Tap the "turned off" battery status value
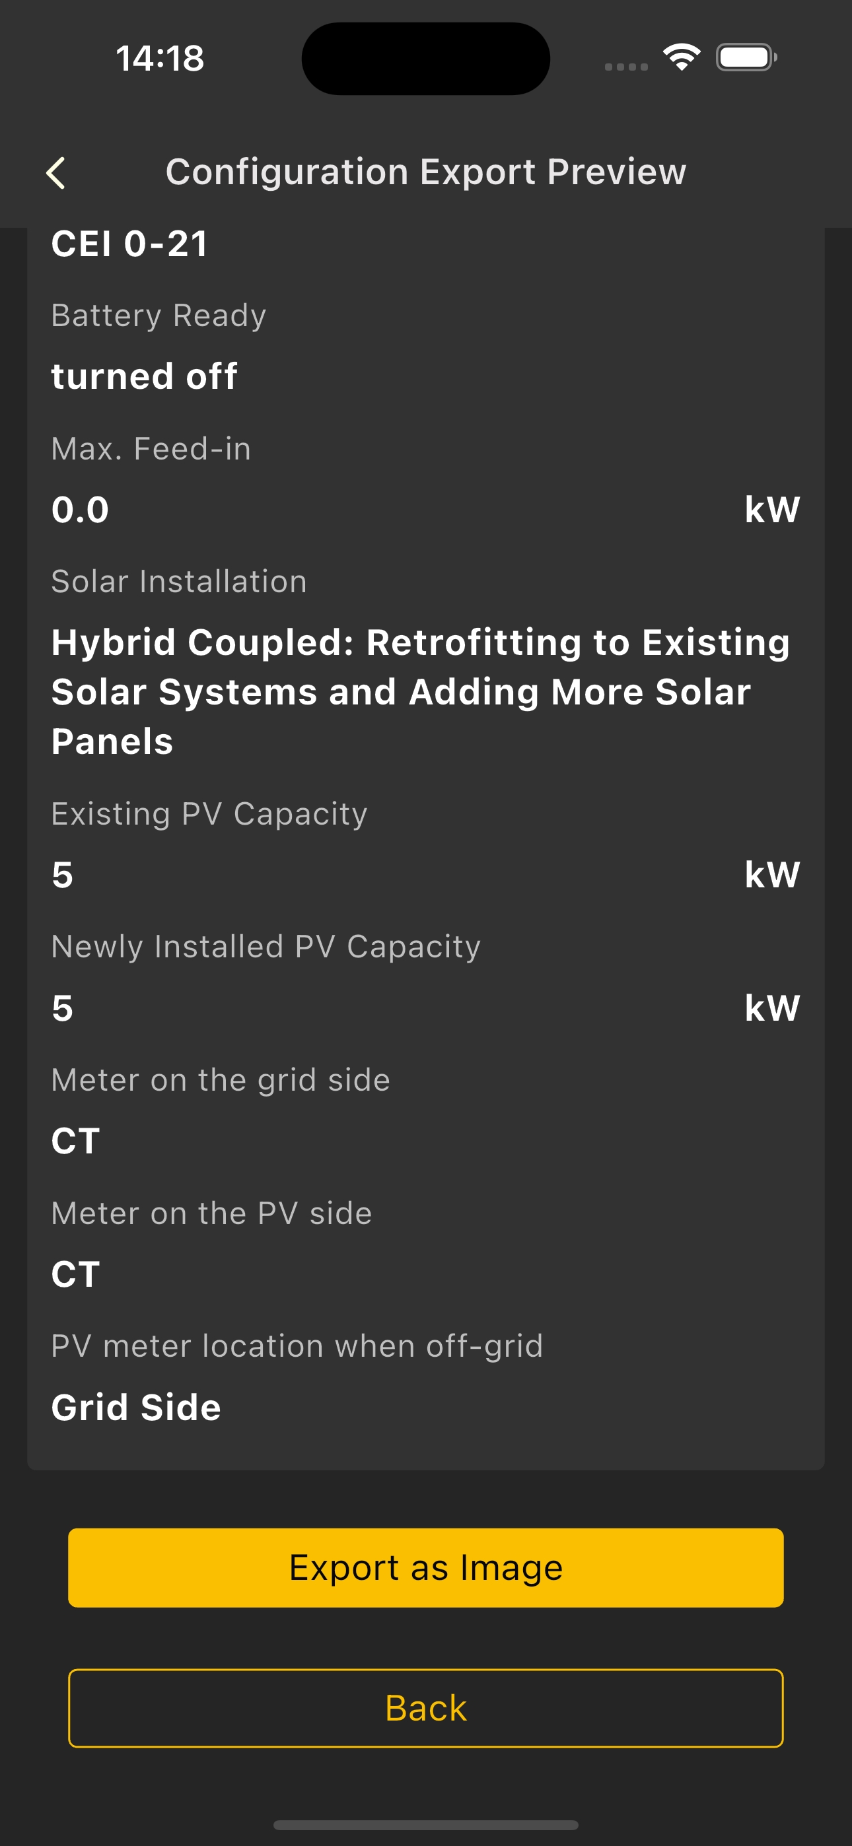852x1846 pixels. click(144, 376)
